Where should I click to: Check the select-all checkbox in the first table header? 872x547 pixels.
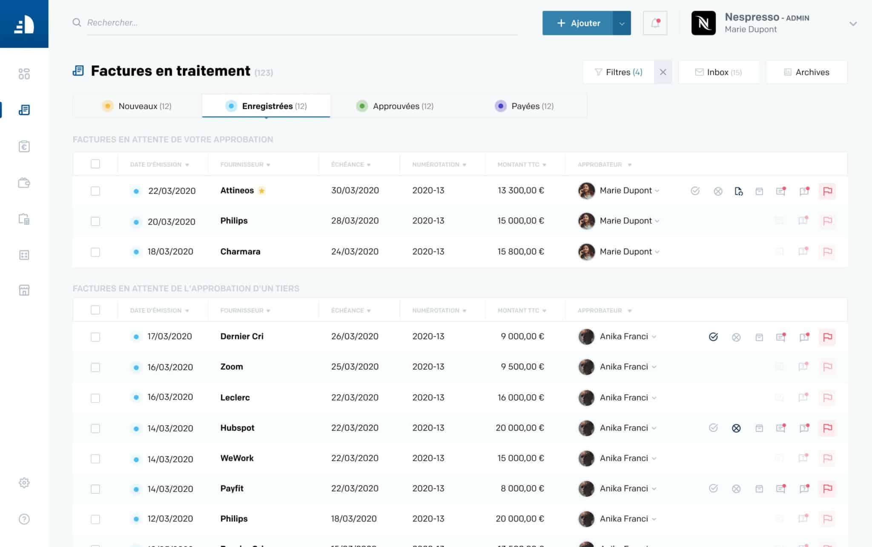(x=95, y=164)
